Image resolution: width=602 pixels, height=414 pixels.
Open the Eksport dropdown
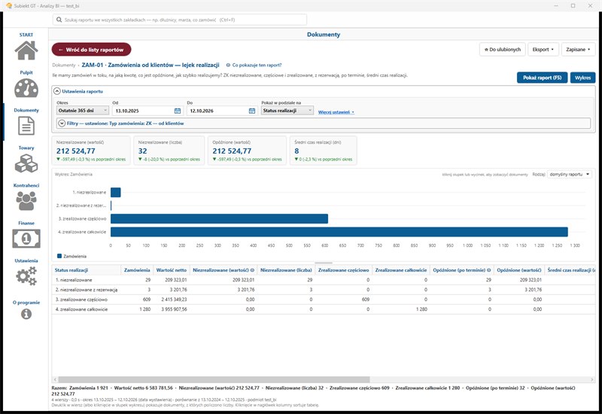point(543,50)
